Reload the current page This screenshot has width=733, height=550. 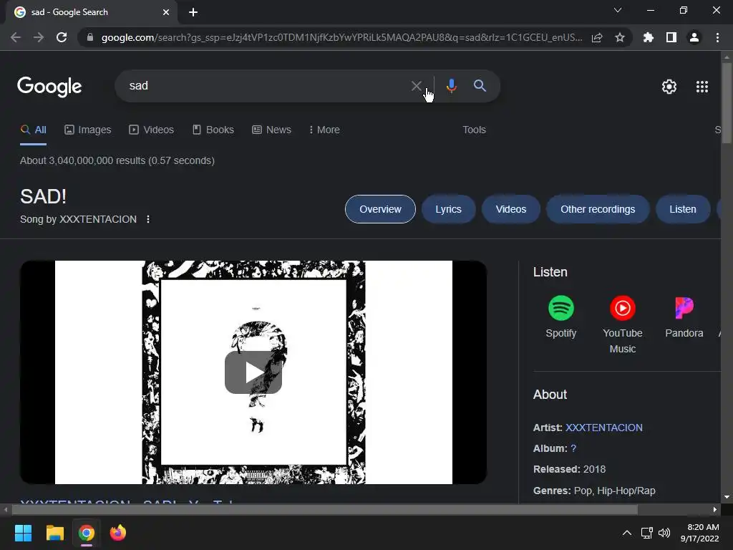[x=62, y=37]
